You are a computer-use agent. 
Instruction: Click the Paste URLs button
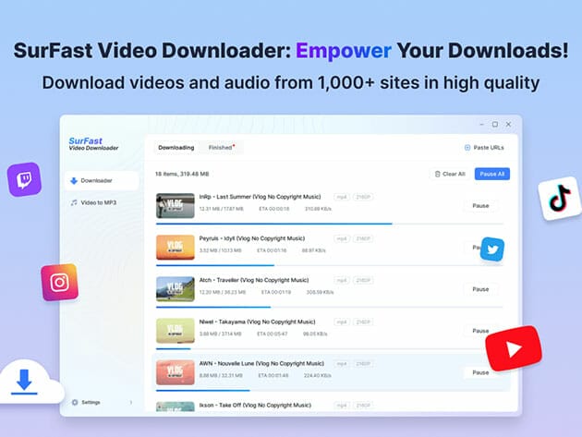[x=486, y=147]
